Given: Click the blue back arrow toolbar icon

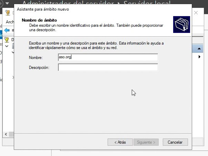Looking at the screenshot, I should tap(7, 30).
